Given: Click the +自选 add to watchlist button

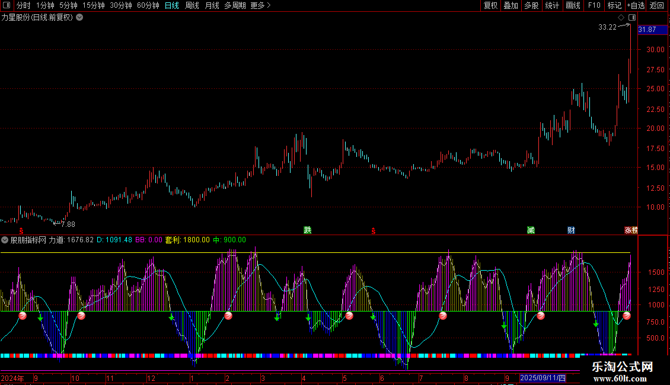Looking at the screenshot, I should coord(636,6).
